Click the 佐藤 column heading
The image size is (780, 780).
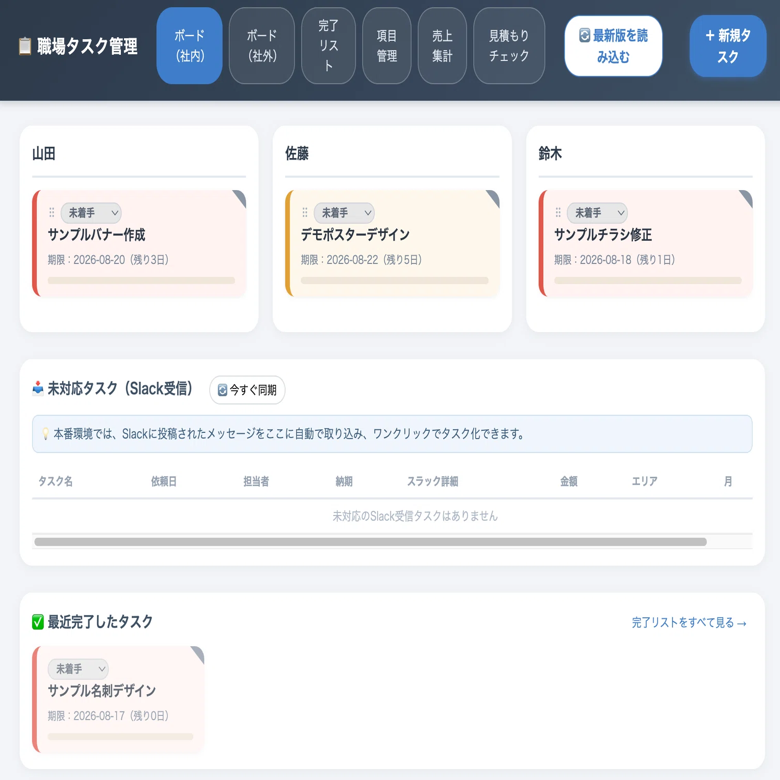click(297, 153)
